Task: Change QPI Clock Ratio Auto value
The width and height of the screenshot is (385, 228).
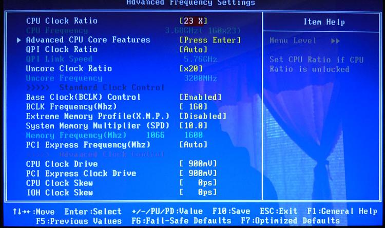Action: click(193, 50)
